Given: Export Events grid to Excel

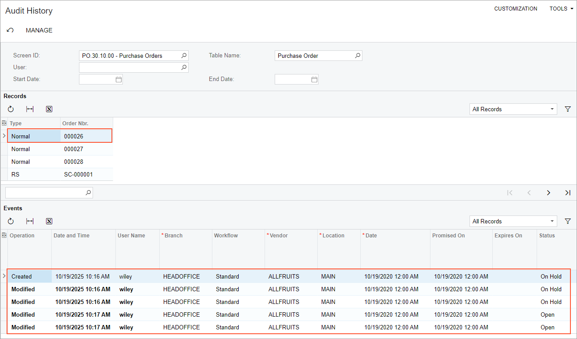Looking at the screenshot, I should (x=49, y=221).
